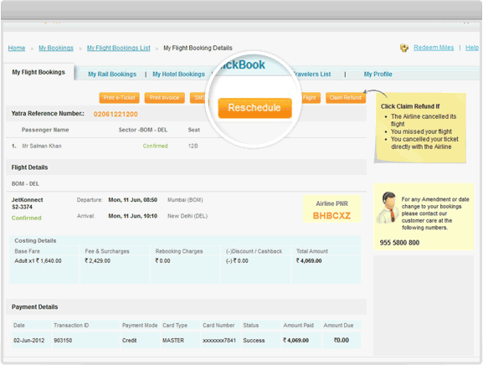Click the base fare Adult x1 ₹1,640.00
This screenshot has width=483, height=365.
point(38,261)
